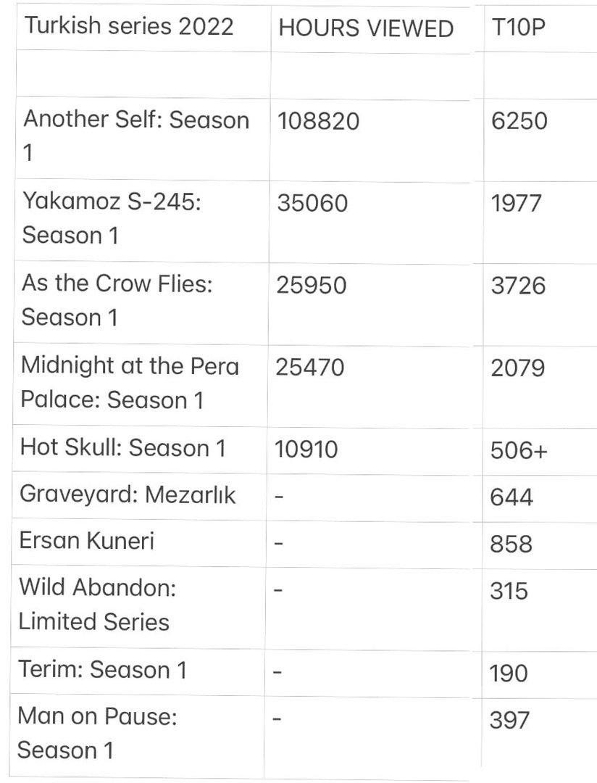Image resolution: width=597 pixels, height=783 pixels.
Task: Click the 35060 hours viewed cell
Action: 312,203
